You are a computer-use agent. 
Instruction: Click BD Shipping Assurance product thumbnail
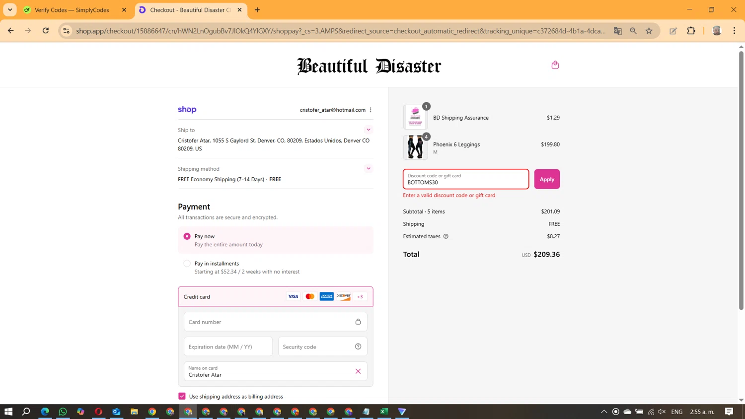tap(415, 117)
